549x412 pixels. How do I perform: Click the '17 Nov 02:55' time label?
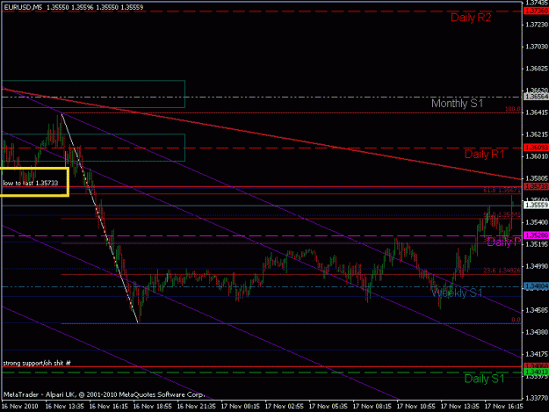tap(285, 407)
